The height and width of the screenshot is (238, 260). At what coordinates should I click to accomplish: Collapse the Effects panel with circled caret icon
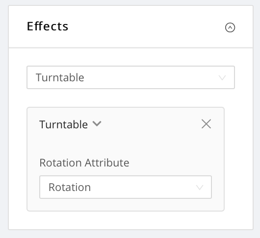pos(230,27)
